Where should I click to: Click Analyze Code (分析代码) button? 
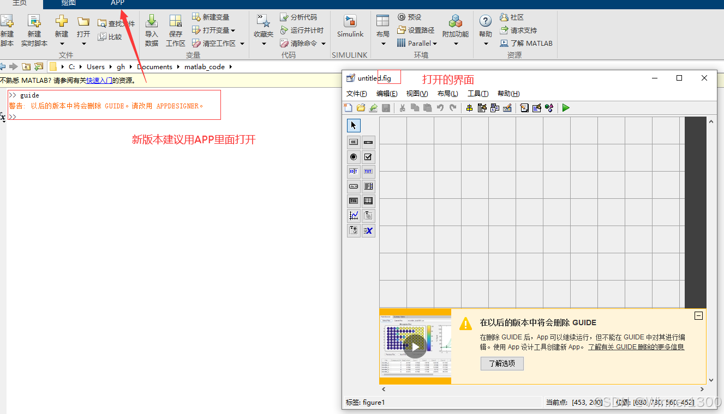298,17
